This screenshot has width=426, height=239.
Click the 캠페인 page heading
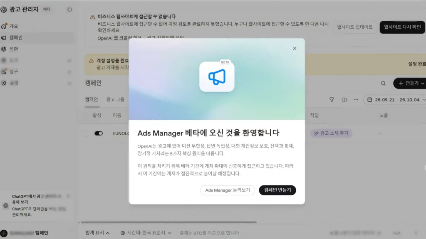point(94,83)
